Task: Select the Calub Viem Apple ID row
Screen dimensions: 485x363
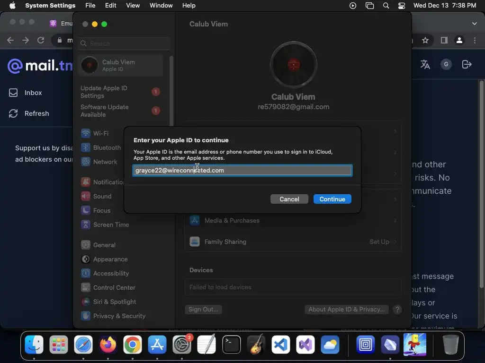Action: click(121, 65)
